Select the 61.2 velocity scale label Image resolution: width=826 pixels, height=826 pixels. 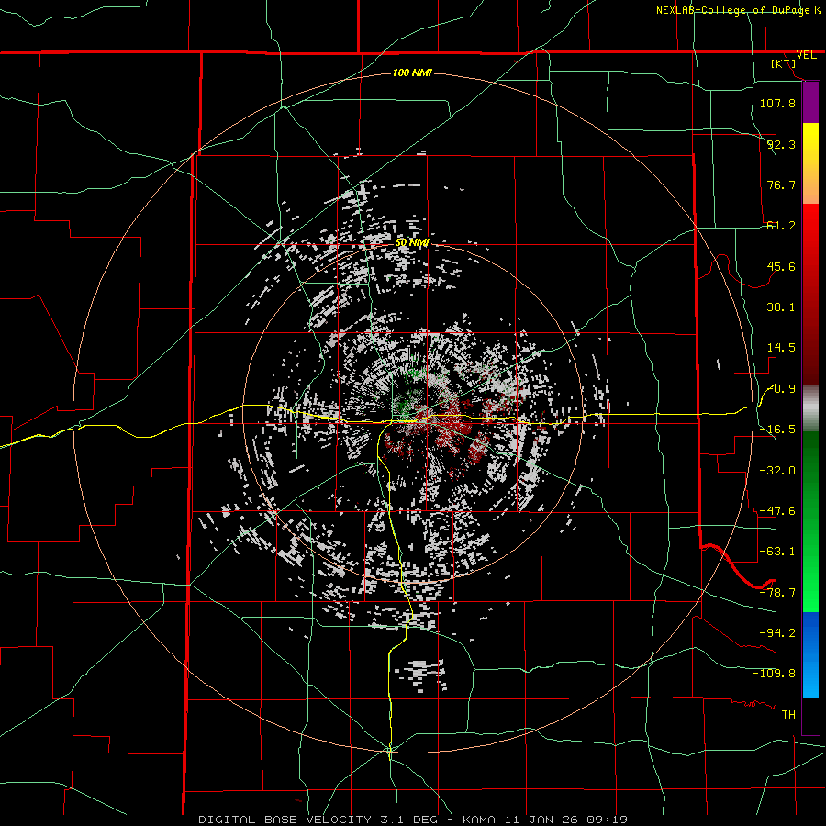point(781,226)
